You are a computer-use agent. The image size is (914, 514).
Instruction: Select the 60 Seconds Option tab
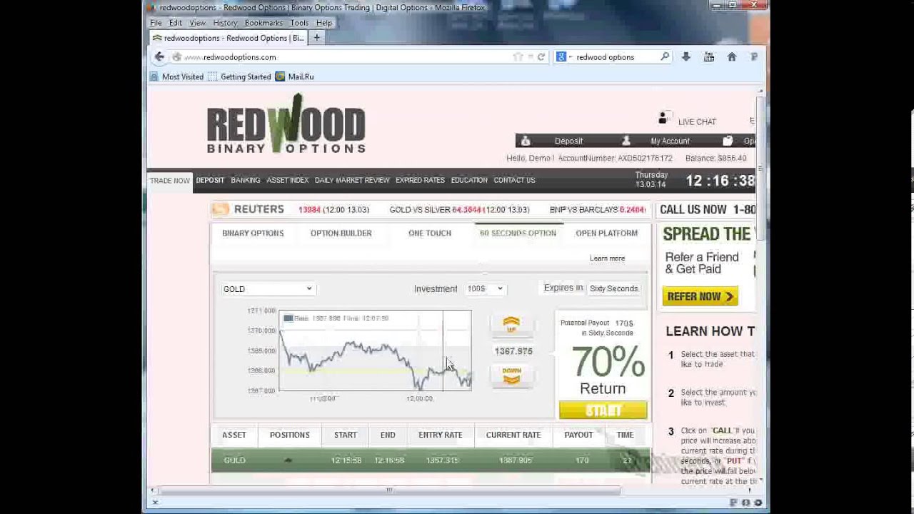pyautogui.click(x=518, y=233)
